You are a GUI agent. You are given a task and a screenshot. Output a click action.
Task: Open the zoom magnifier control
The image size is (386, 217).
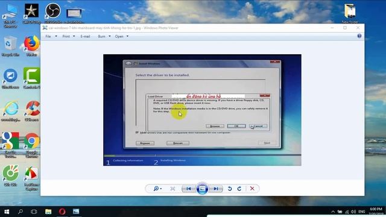[156, 189]
